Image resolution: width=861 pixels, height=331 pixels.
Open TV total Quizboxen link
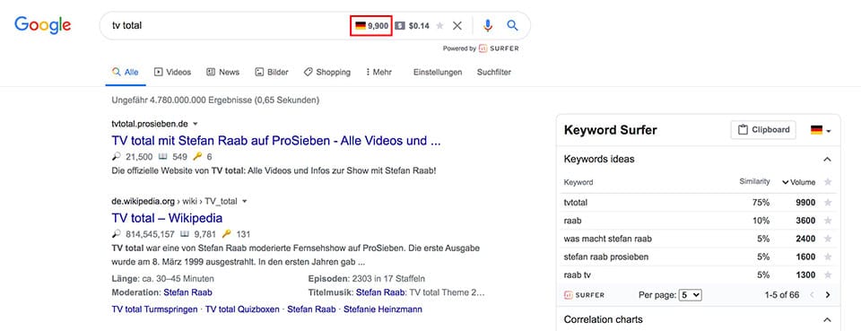click(242, 309)
